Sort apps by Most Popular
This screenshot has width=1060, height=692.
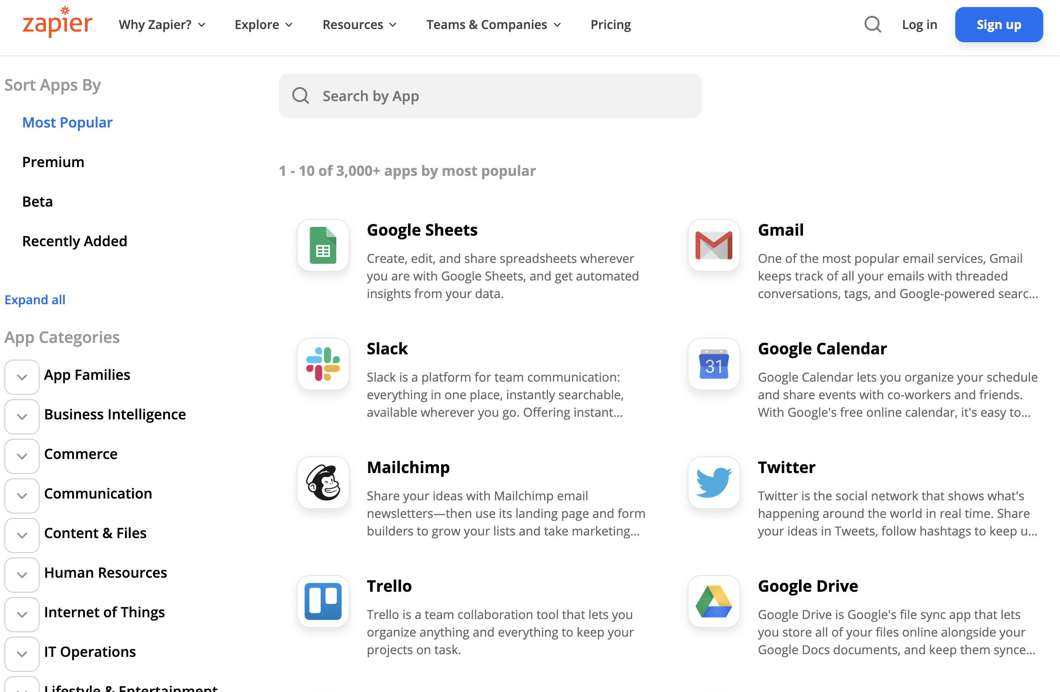click(x=67, y=122)
